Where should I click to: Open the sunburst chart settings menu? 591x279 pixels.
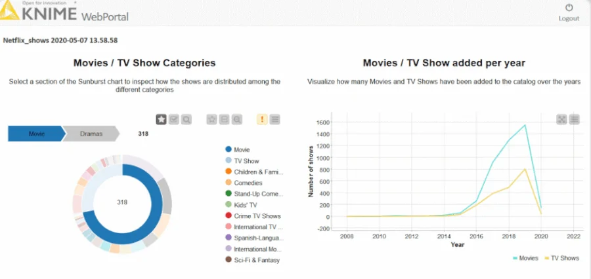point(275,120)
